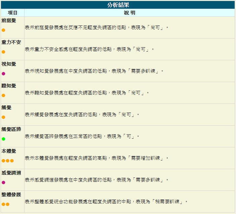Viewport: 236px width, 214px height.
Task: Click the 感覺調適 description text
Action: click(x=97, y=180)
